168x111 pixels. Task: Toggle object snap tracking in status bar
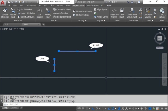tap(109, 108)
